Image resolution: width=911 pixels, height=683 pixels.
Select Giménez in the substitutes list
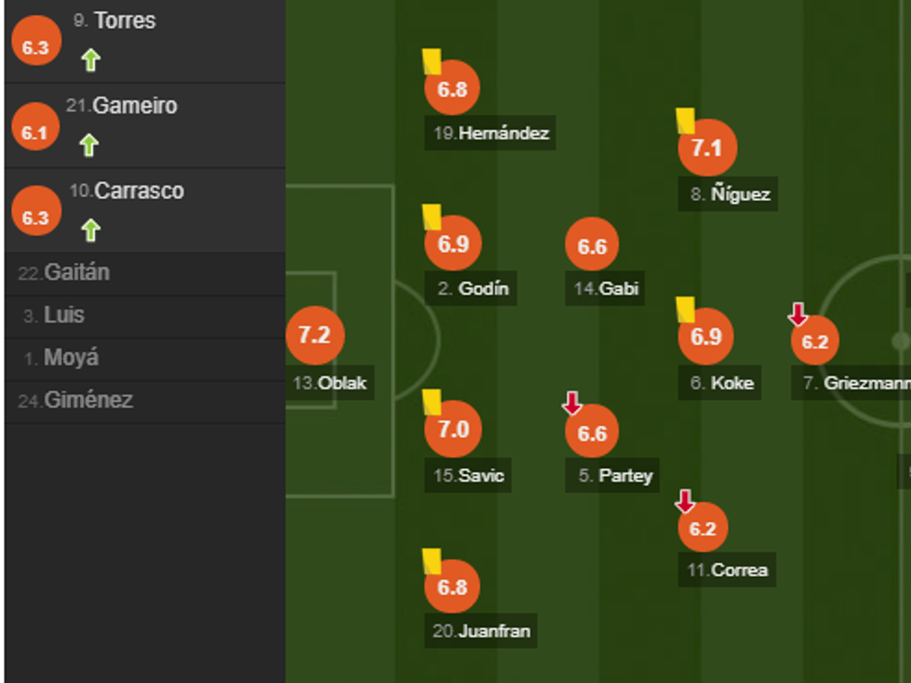(x=88, y=401)
